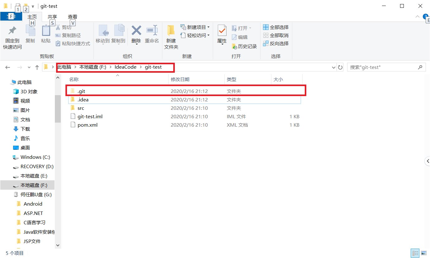Open the help question mark icon
This screenshot has width=430, height=258.
426,17
